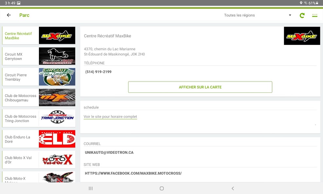This screenshot has width=323, height=194.
Task: Select Centre Récréatif MaxBike in list
Action: (39, 36)
